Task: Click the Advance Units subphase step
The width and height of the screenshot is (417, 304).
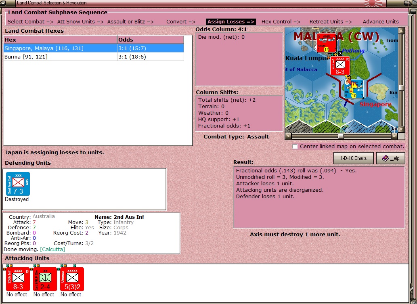Action: click(381, 21)
